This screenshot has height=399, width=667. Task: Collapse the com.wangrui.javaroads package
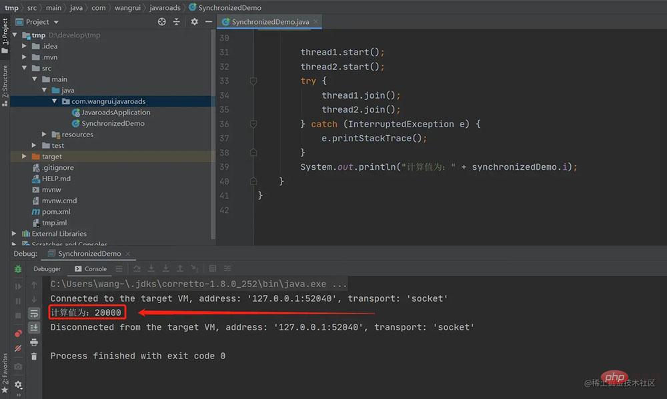pyautogui.click(x=55, y=101)
